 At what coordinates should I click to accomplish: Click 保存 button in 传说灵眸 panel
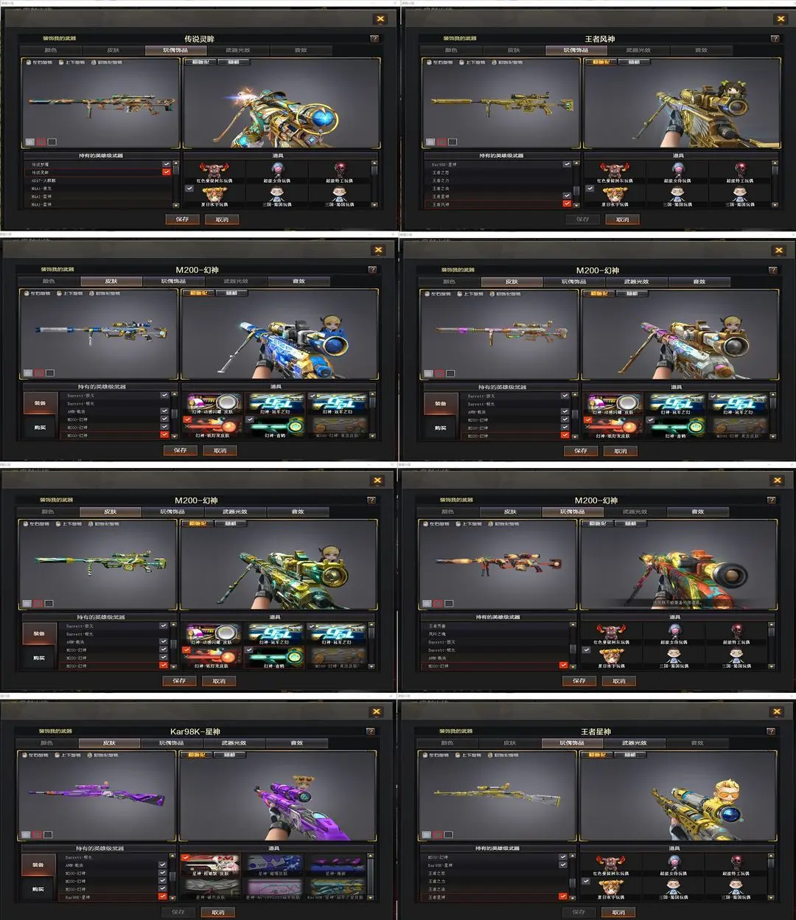(x=182, y=220)
